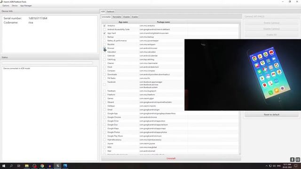301x169 pixels.
Task: Tick the Backup app checkbox
Action: 104,37
